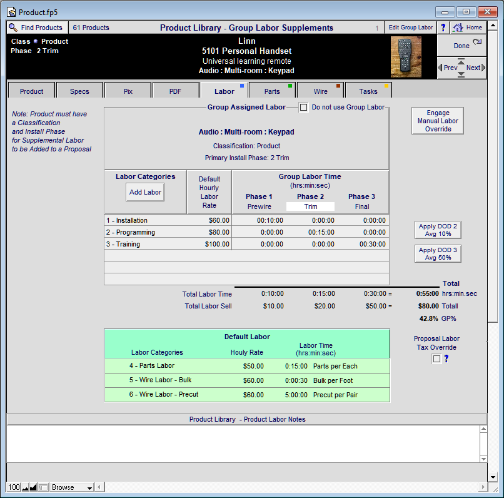This screenshot has height=498, width=504.
Task: Click into the Product Labor Notes field
Action: pos(243,444)
